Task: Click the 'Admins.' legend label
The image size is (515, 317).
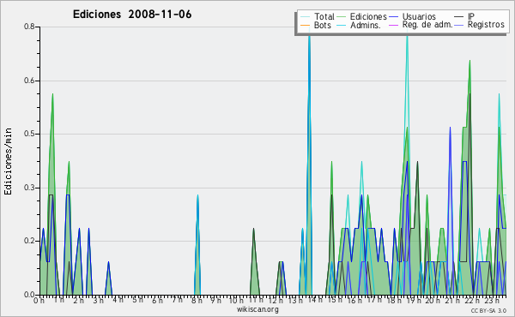Action: pyautogui.click(x=366, y=25)
